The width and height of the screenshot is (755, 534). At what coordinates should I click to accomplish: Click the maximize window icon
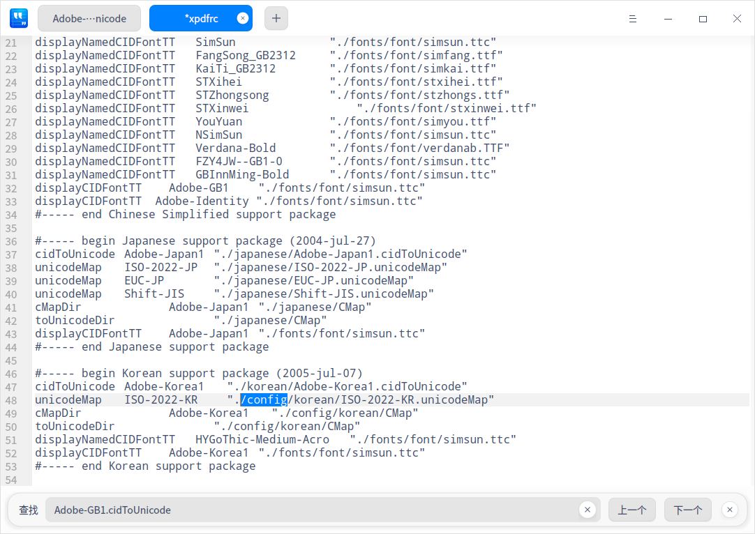pos(703,19)
